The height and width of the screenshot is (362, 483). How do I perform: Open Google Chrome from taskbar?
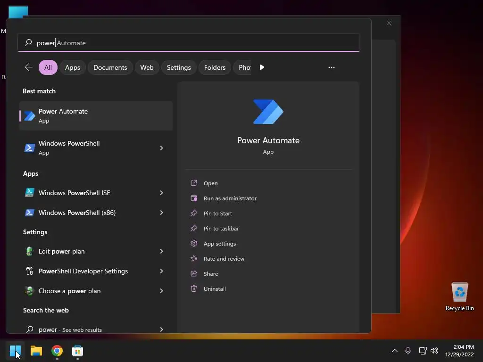click(x=57, y=351)
